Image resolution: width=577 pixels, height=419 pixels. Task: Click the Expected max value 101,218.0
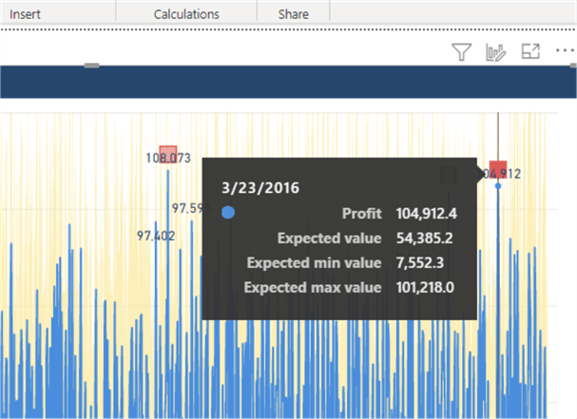coord(425,287)
